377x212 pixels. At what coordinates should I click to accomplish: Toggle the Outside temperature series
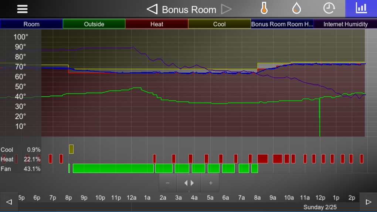click(94, 24)
